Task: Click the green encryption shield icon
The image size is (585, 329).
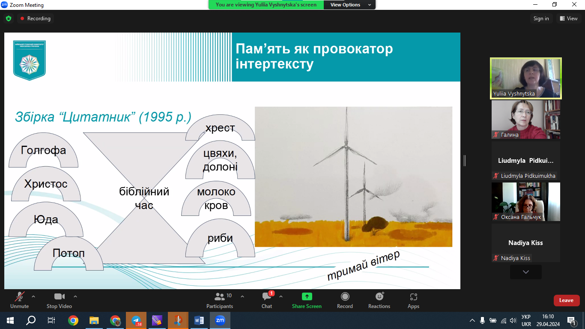Action: point(9,18)
